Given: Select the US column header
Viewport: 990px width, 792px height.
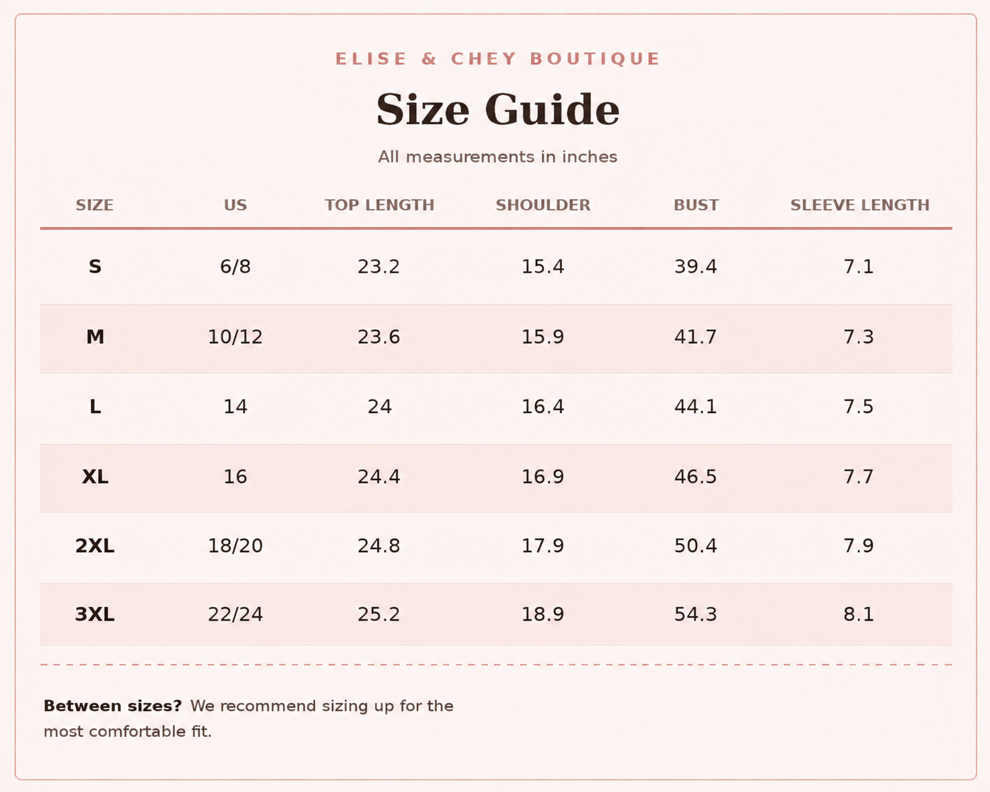Looking at the screenshot, I should tap(235, 205).
